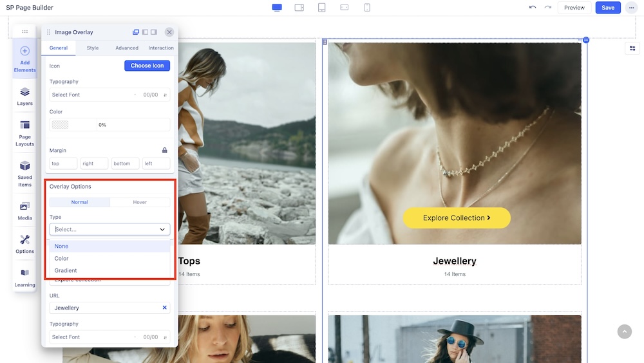
Task: Open the Media library icon
Action: coord(24,211)
